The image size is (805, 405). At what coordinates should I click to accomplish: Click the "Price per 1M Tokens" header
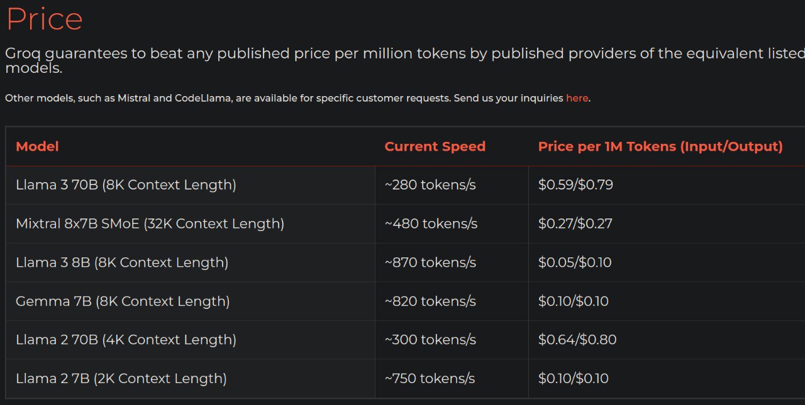click(x=660, y=146)
